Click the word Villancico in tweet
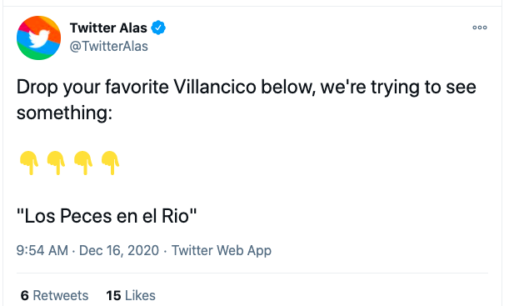Viewport: 509px width, 306px height. [x=215, y=87]
